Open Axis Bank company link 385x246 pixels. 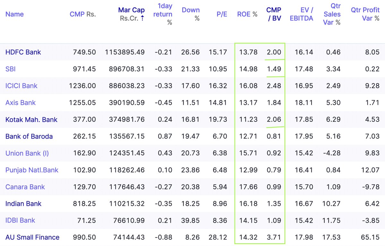[21, 103]
